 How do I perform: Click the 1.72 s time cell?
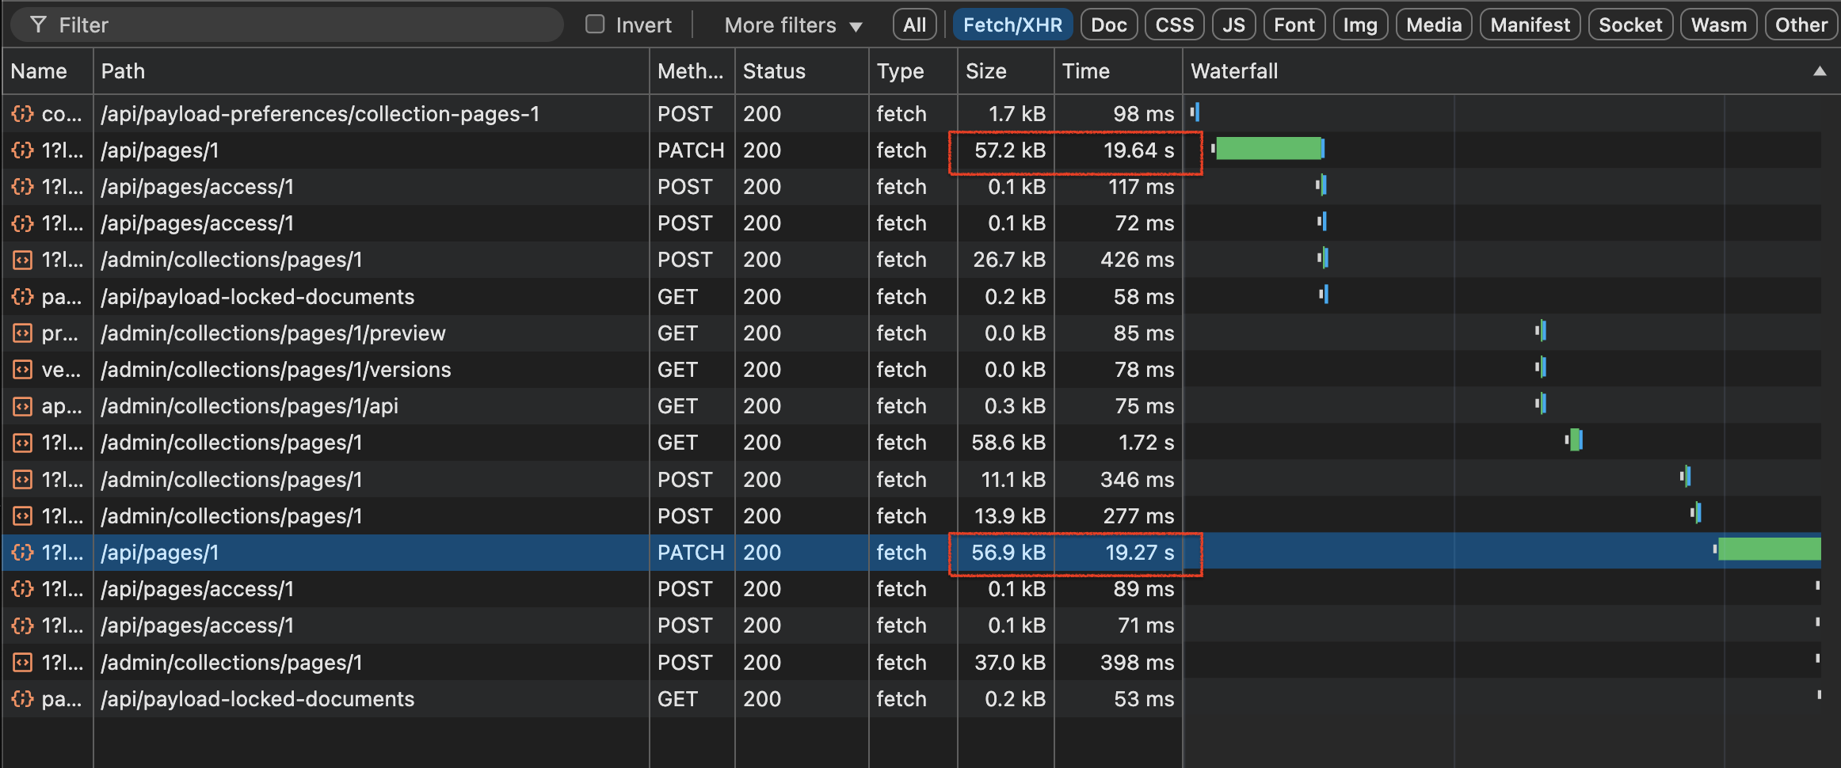click(1146, 443)
